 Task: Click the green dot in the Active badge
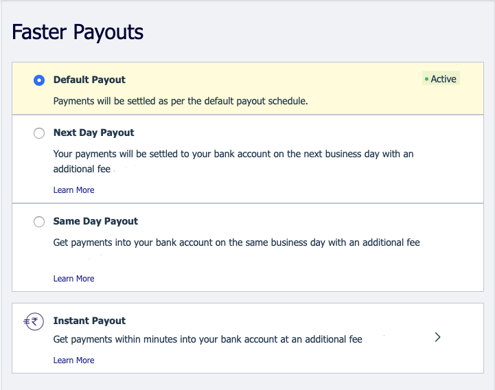426,80
